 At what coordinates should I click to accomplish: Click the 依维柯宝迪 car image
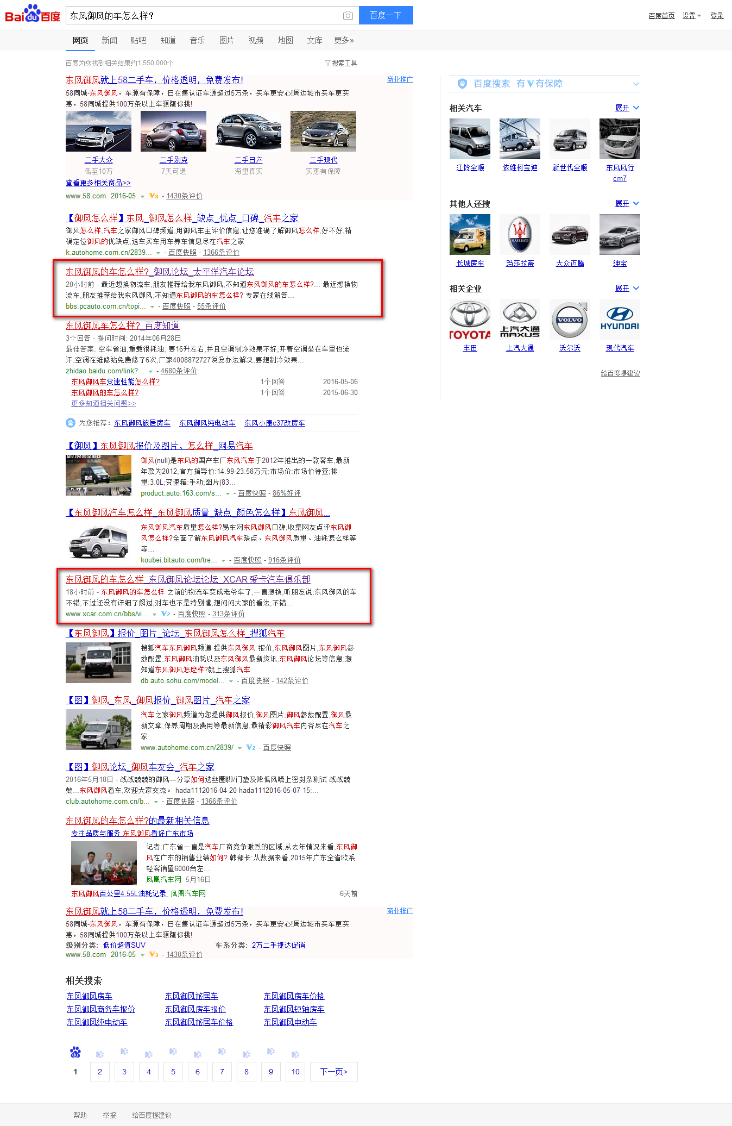[x=520, y=139]
